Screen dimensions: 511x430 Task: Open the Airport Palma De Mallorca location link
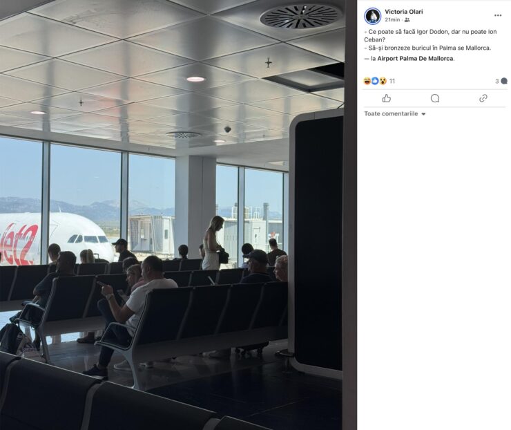pos(415,59)
